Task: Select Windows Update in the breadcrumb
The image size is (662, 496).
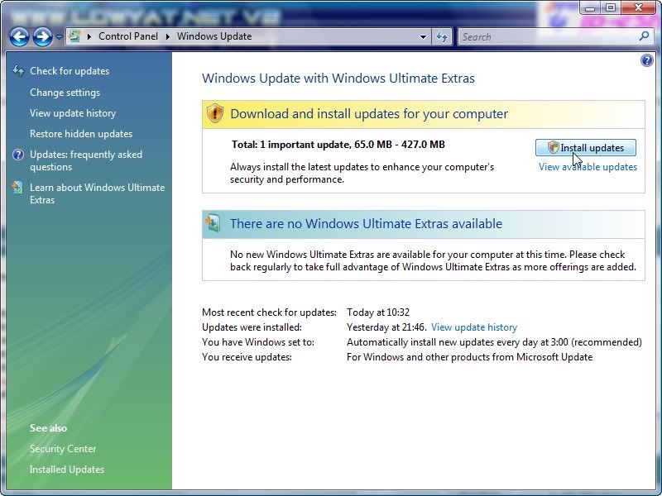Action: point(214,36)
